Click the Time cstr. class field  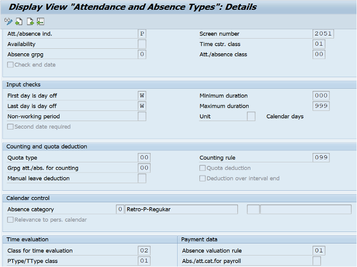(319, 44)
